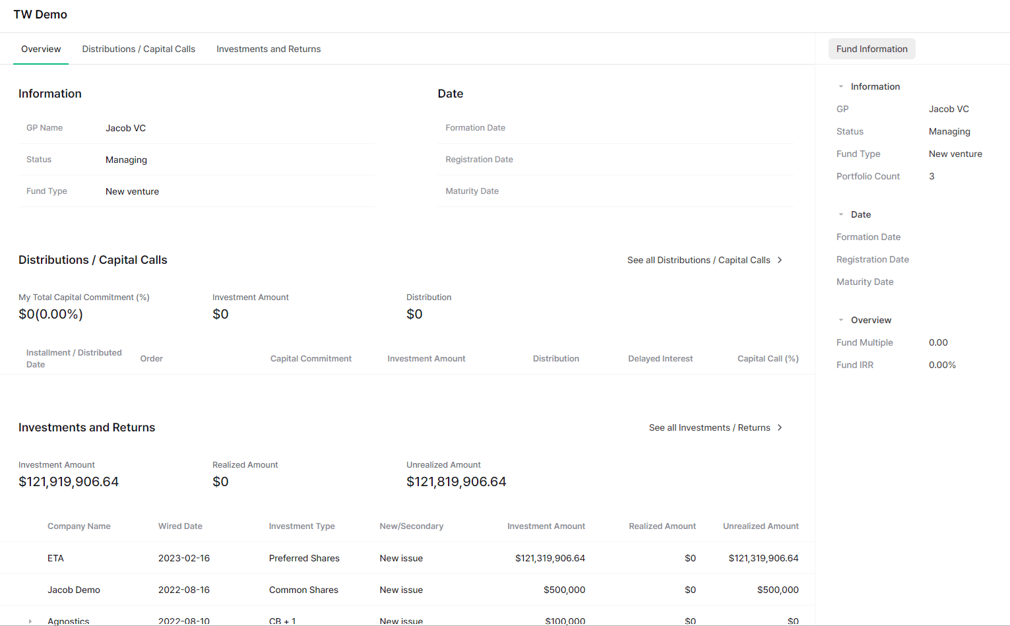Click the Realized Amount column header
This screenshot has width=1010, height=626.
click(662, 526)
